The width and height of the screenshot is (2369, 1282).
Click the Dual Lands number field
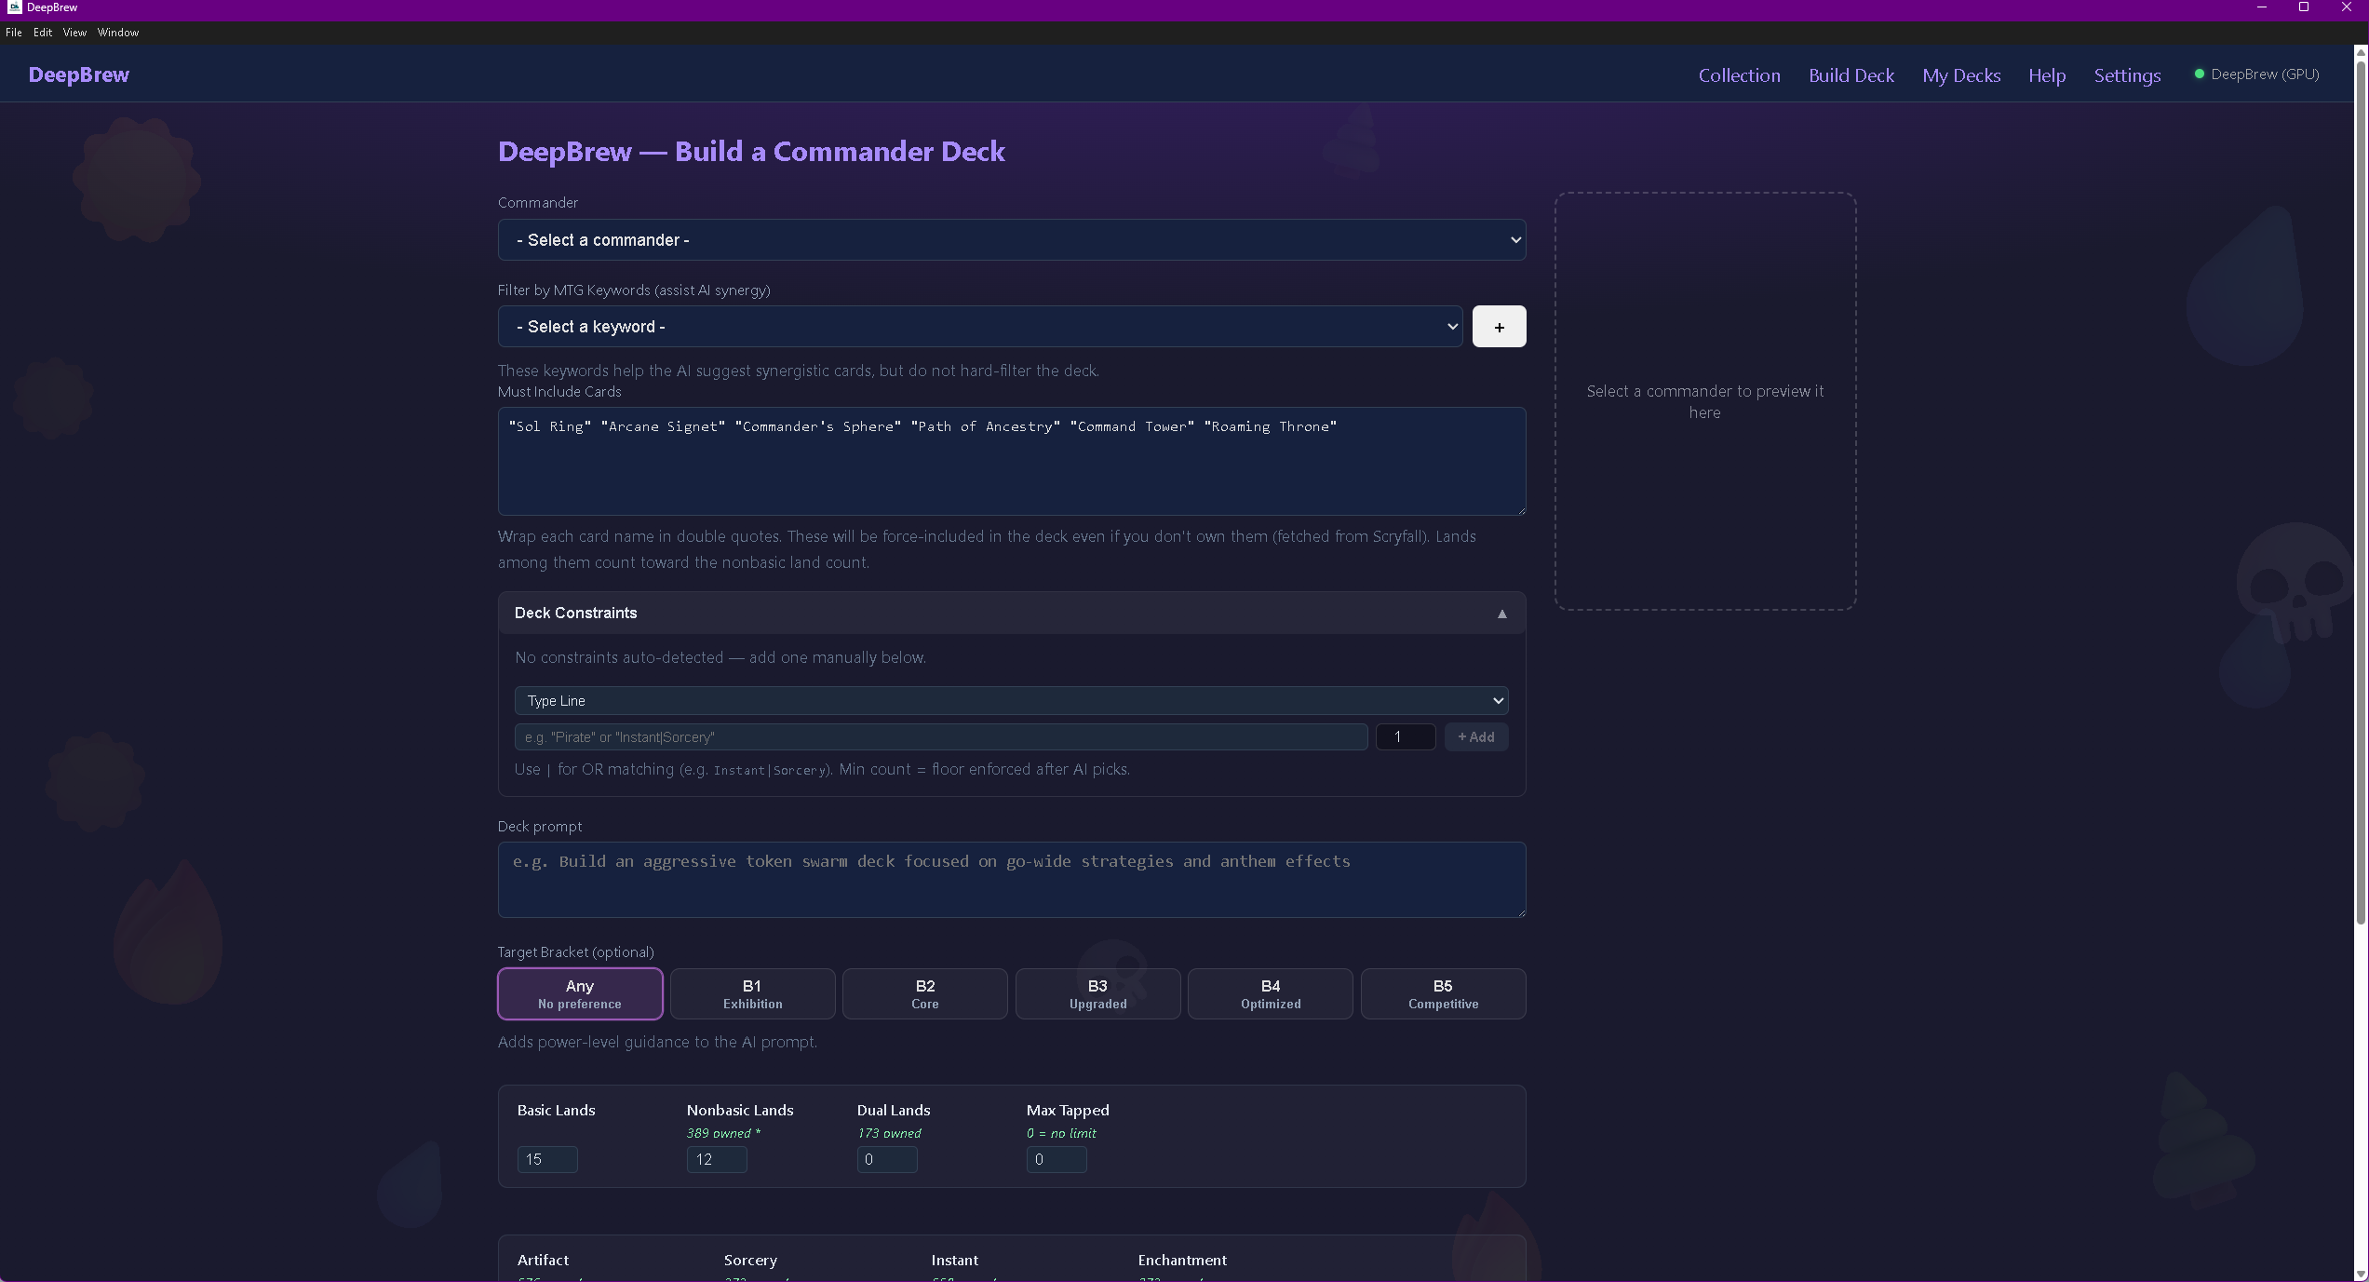[x=887, y=1159]
